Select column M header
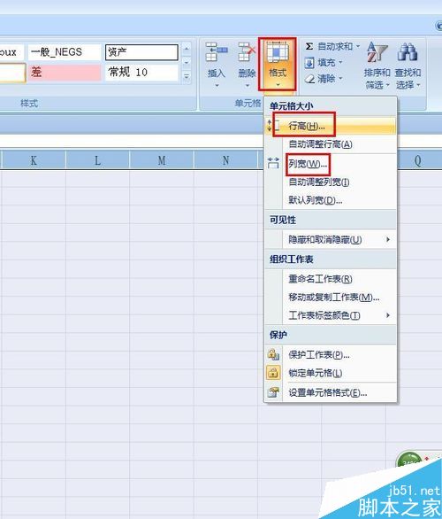 [x=162, y=160]
